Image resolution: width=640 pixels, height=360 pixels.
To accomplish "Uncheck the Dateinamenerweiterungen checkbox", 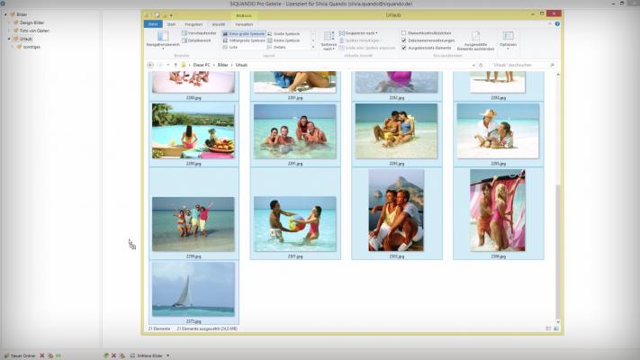I will [x=403, y=40].
